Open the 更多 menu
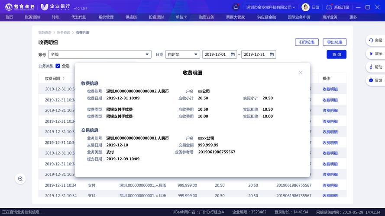385x216 pixels. [353, 17]
